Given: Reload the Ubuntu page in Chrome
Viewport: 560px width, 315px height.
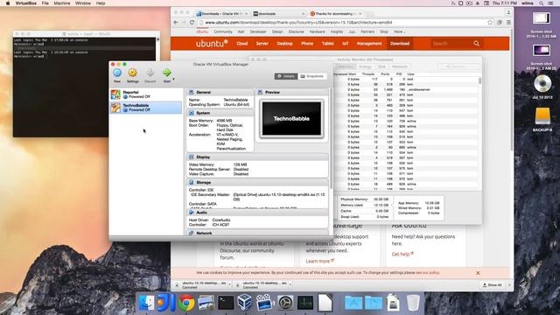Looking at the screenshot, I should tap(192, 23).
